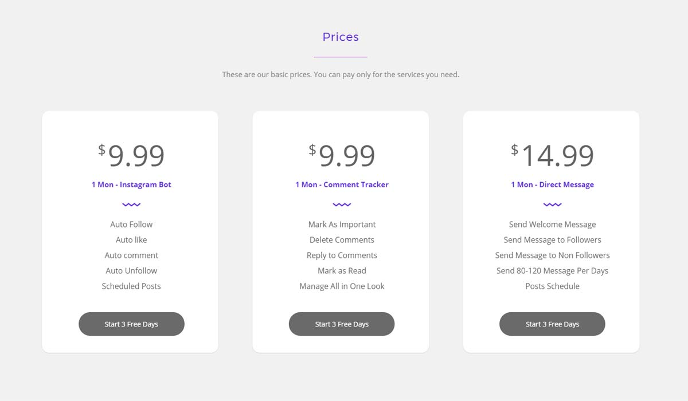Click the basic prices description text

coord(341,74)
